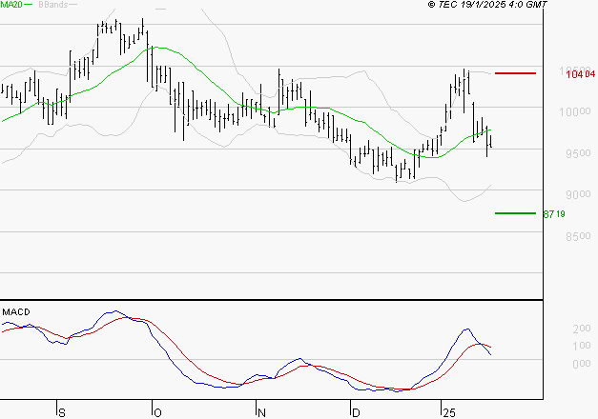Click the 8500 price axis label
This screenshot has height=419, width=598.
tap(578, 236)
